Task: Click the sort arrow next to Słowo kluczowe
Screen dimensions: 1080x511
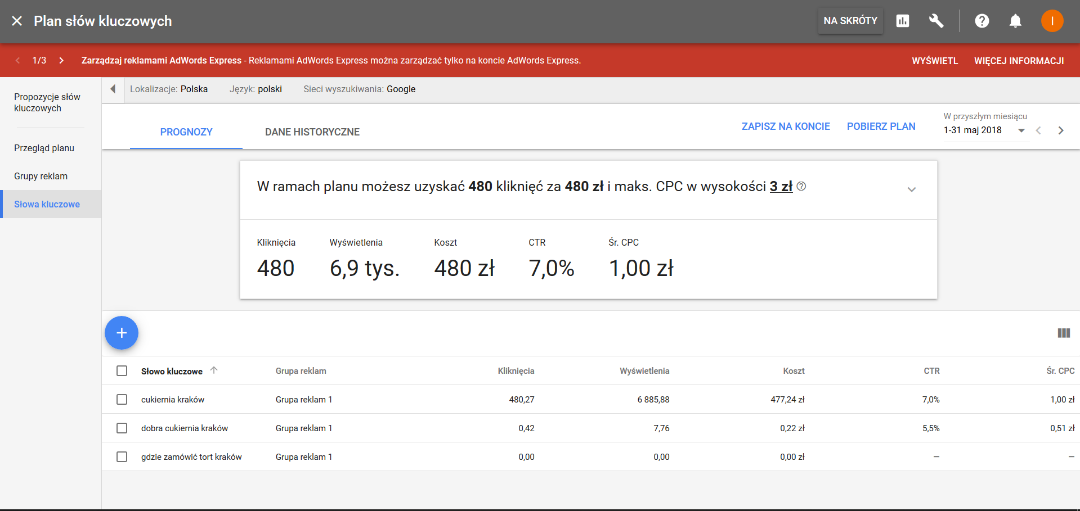Action: coord(214,370)
